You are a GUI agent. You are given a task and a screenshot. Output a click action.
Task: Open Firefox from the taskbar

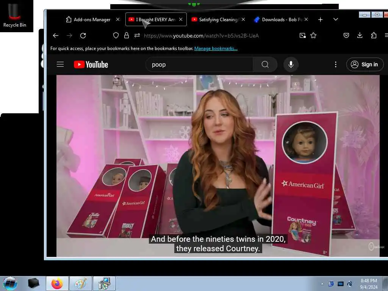[57, 283]
